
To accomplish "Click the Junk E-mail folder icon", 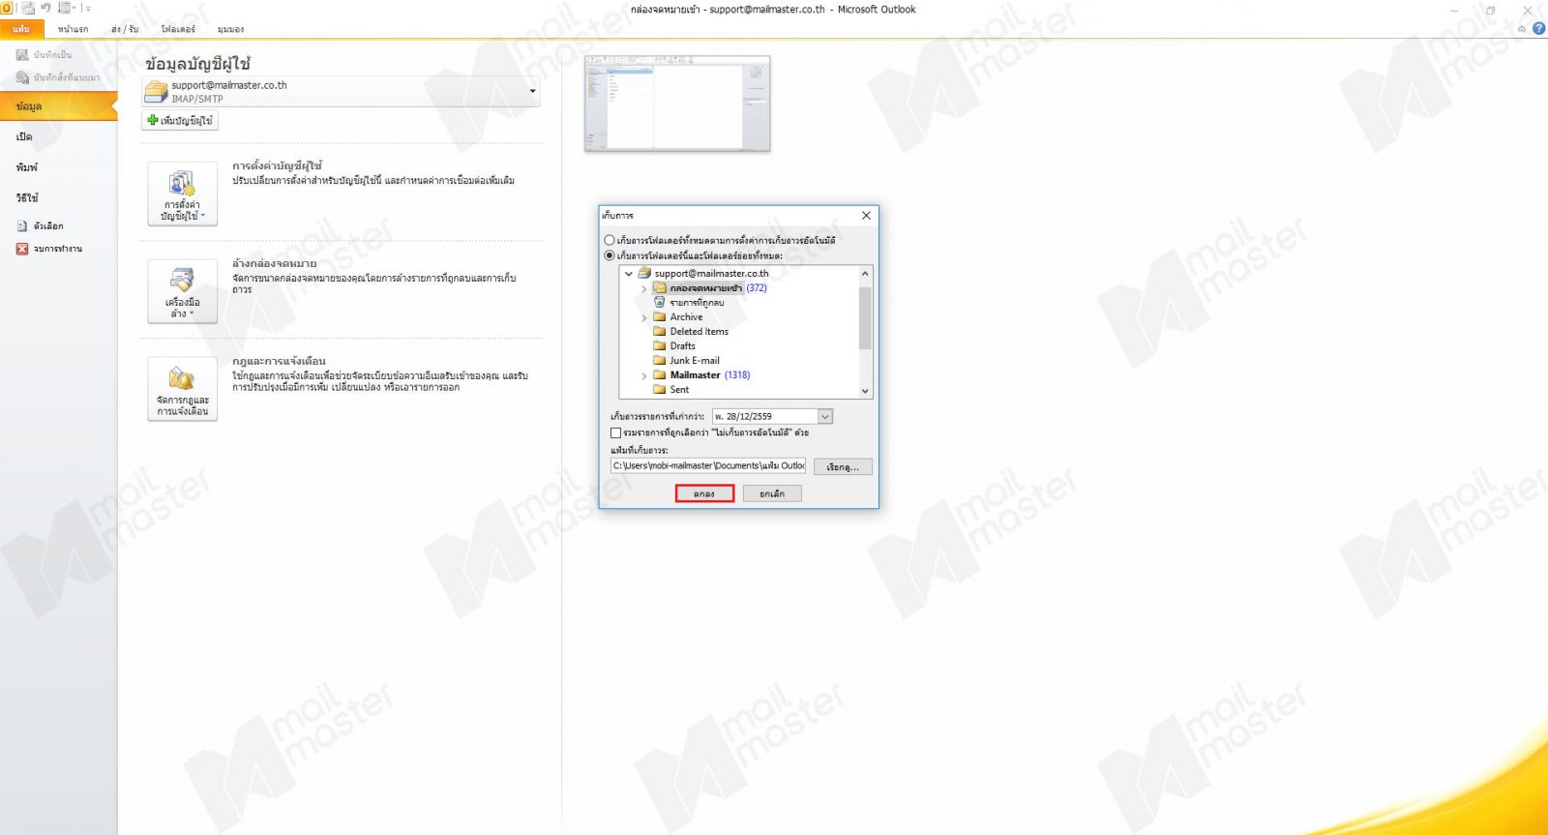I will point(660,361).
